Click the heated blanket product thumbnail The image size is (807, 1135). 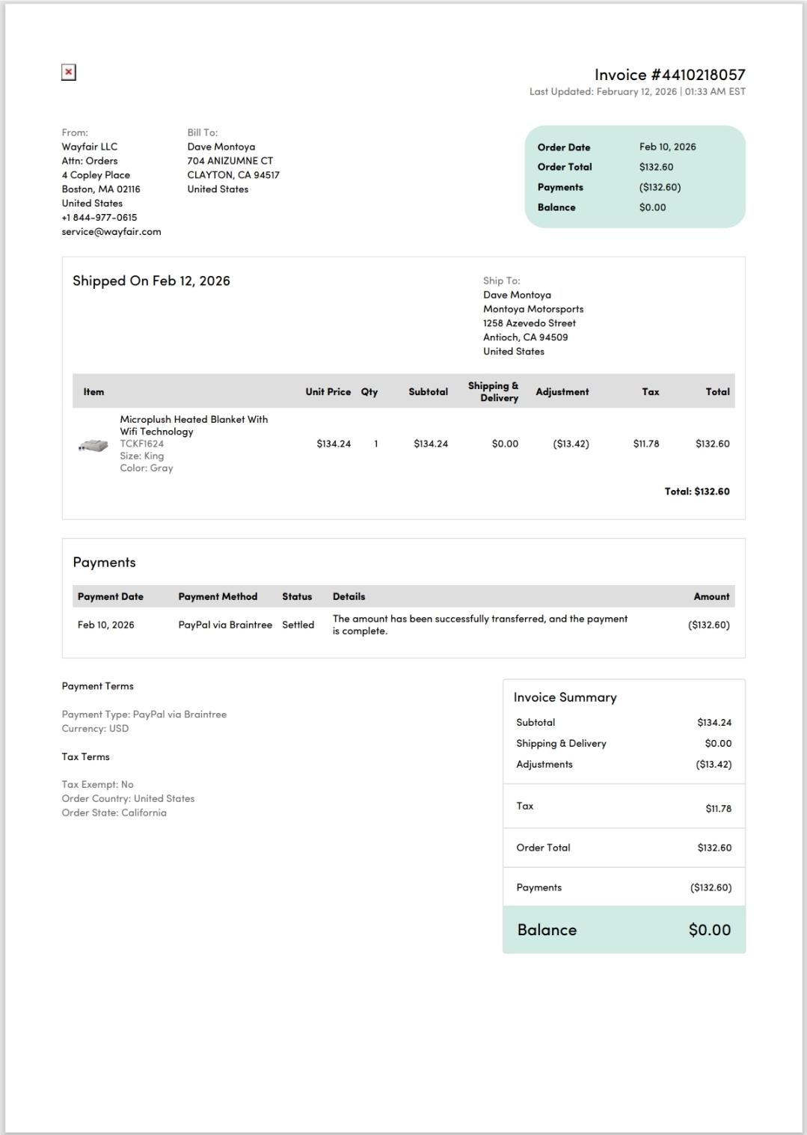tap(93, 446)
